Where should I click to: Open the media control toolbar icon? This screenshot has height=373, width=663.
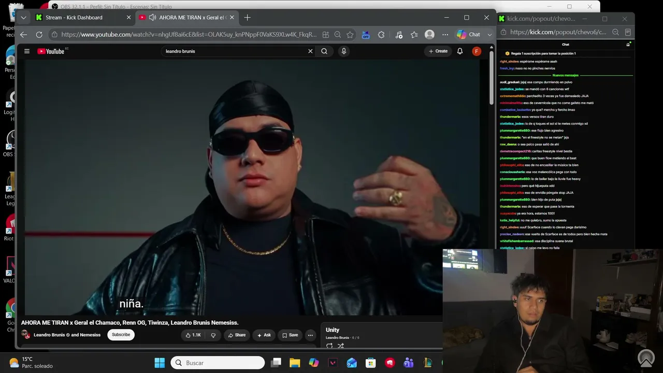point(398,35)
